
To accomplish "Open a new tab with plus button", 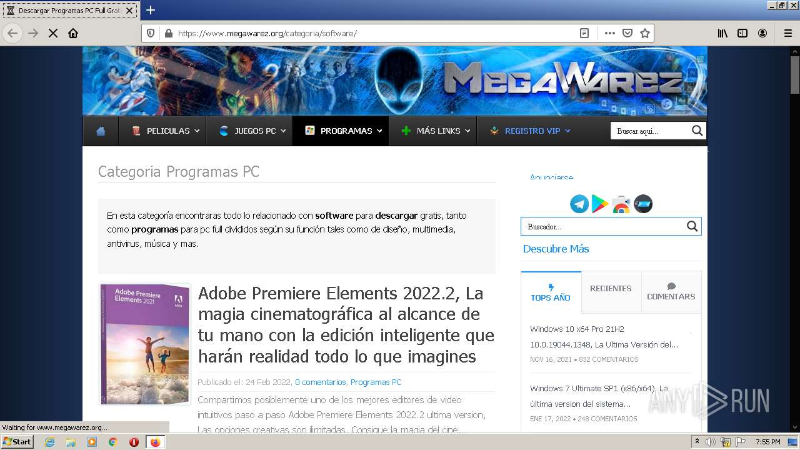I will coord(151,10).
